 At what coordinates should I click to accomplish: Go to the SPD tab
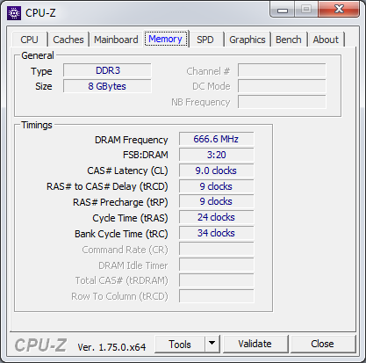[205, 40]
